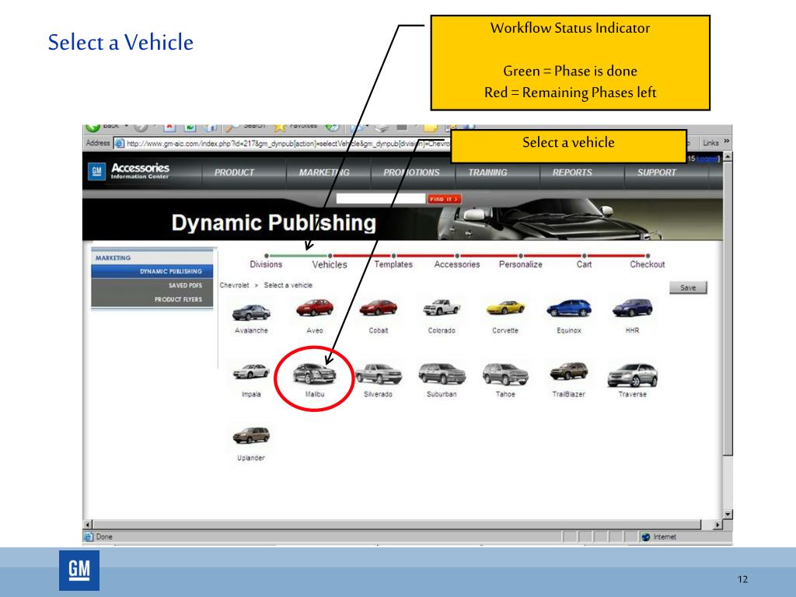The image size is (796, 597).
Task: Click the 'Done' status bar text
Action: click(104, 536)
